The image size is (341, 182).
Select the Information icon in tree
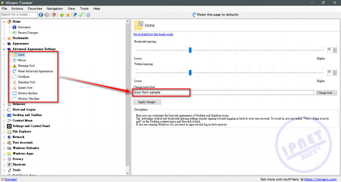14,27
